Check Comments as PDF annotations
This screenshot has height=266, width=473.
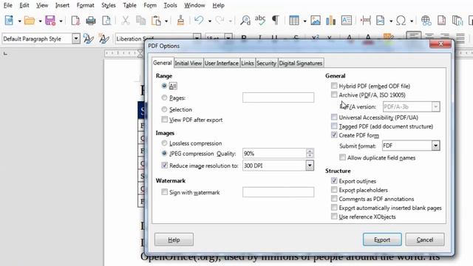[x=334, y=199]
